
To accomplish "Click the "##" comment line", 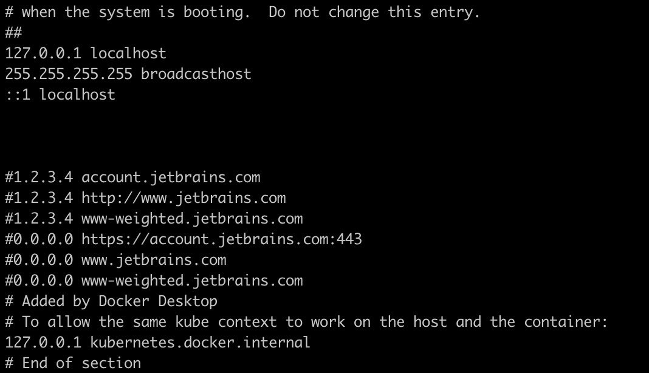I will [x=13, y=33].
